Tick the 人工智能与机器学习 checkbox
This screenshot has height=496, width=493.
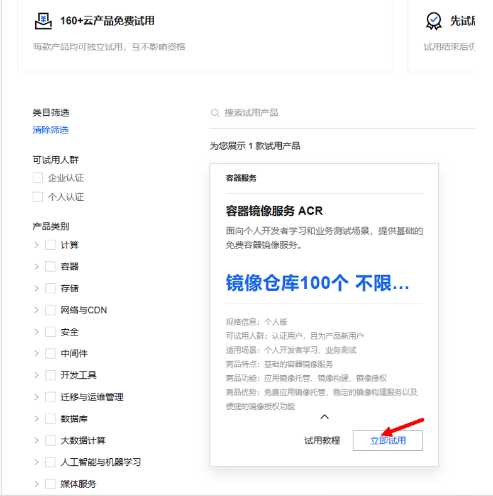(50, 462)
